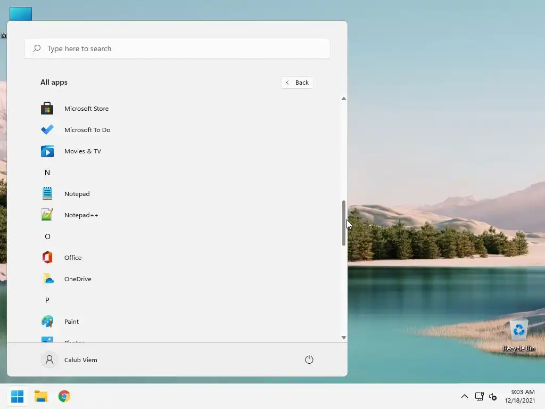This screenshot has width=545, height=409.
Task: Click the Back button in All apps
Action: click(297, 83)
